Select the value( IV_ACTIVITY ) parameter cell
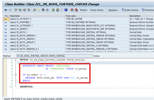 pyautogui.click(x=37, y=19)
